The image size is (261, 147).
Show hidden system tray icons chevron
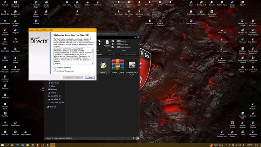[226, 145]
